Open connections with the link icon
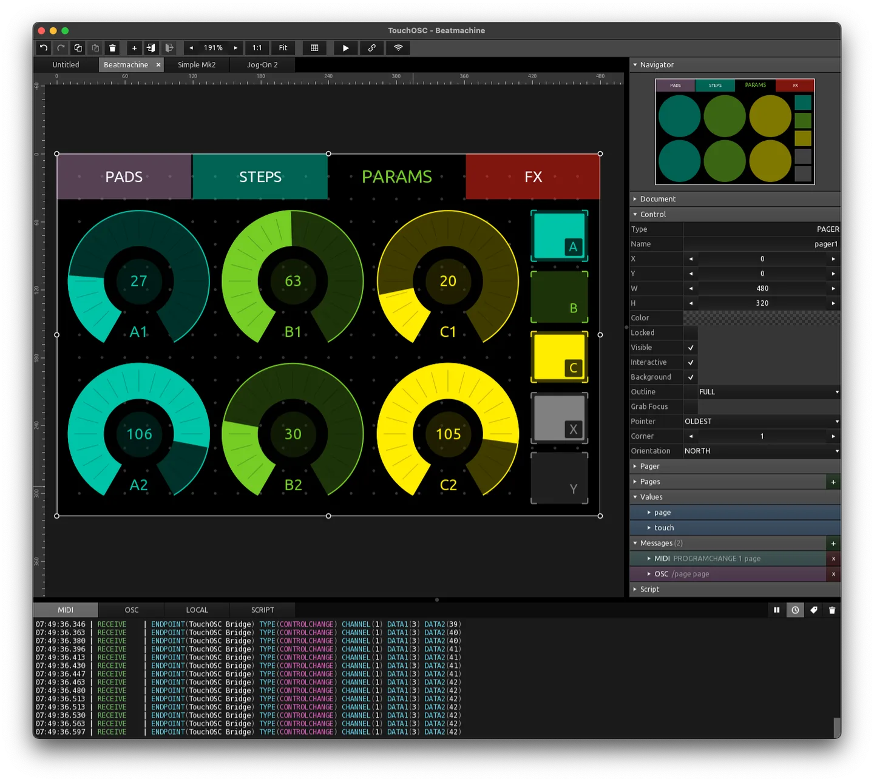Viewport: 874px width, 782px height. click(x=372, y=48)
